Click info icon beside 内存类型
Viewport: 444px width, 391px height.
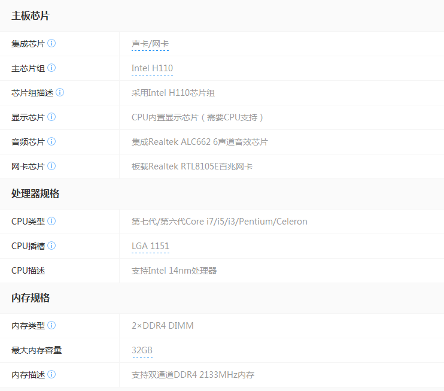51,325
